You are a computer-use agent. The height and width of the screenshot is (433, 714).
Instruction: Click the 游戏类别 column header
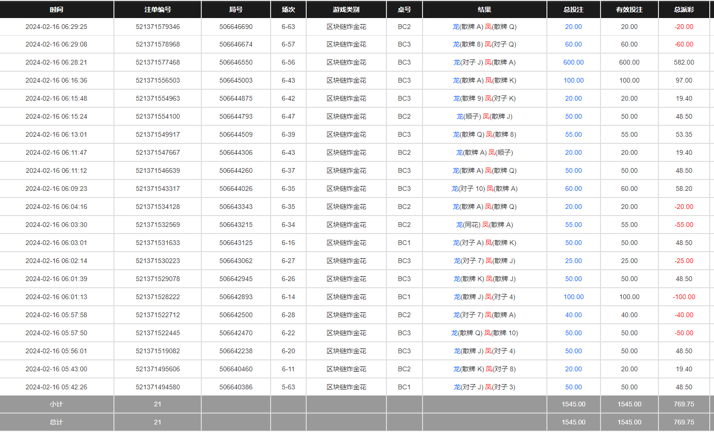click(346, 9)
